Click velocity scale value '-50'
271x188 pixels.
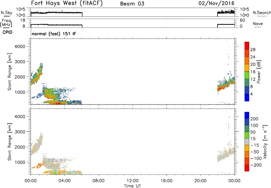click(x=255, y=152)
